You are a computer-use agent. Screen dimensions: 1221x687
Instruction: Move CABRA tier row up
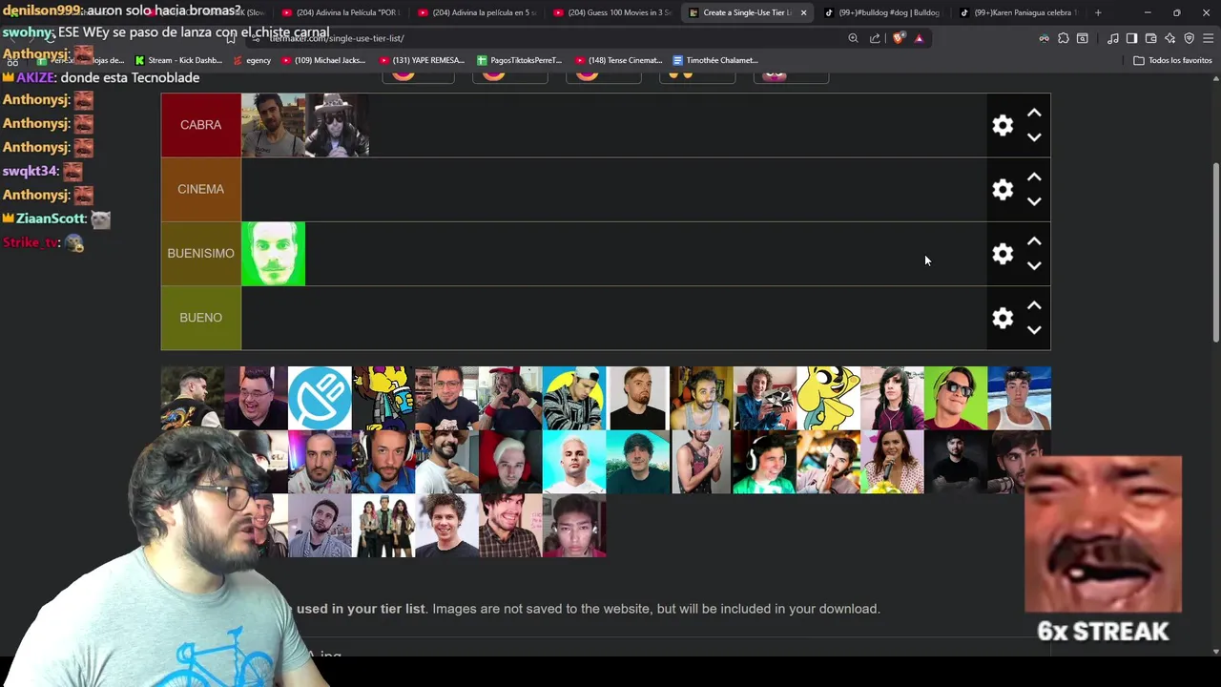[1034, 113]
